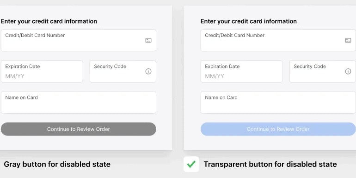This screenshot has height=178, width=356.
Task: Click the info icon in the right Security Code field
Action: (x=348, y=72)
